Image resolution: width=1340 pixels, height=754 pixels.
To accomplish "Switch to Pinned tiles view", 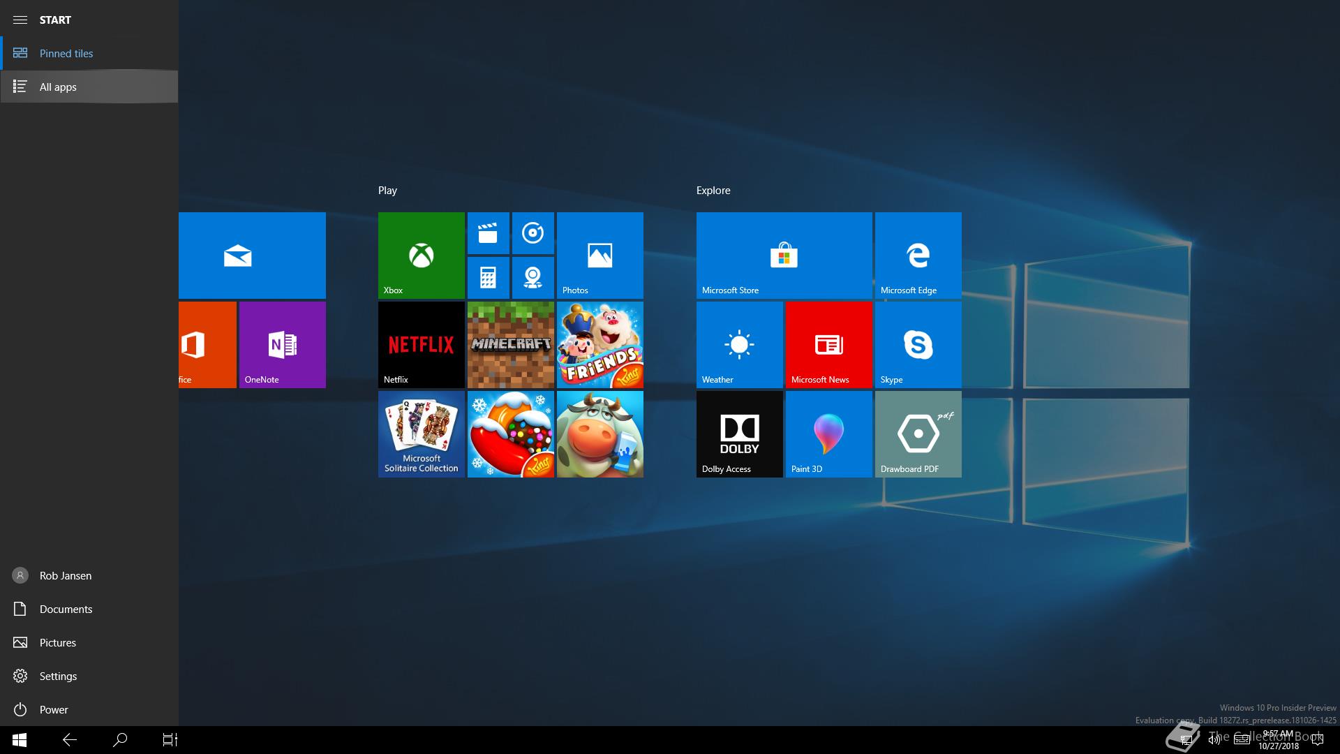I will point(89,53).
